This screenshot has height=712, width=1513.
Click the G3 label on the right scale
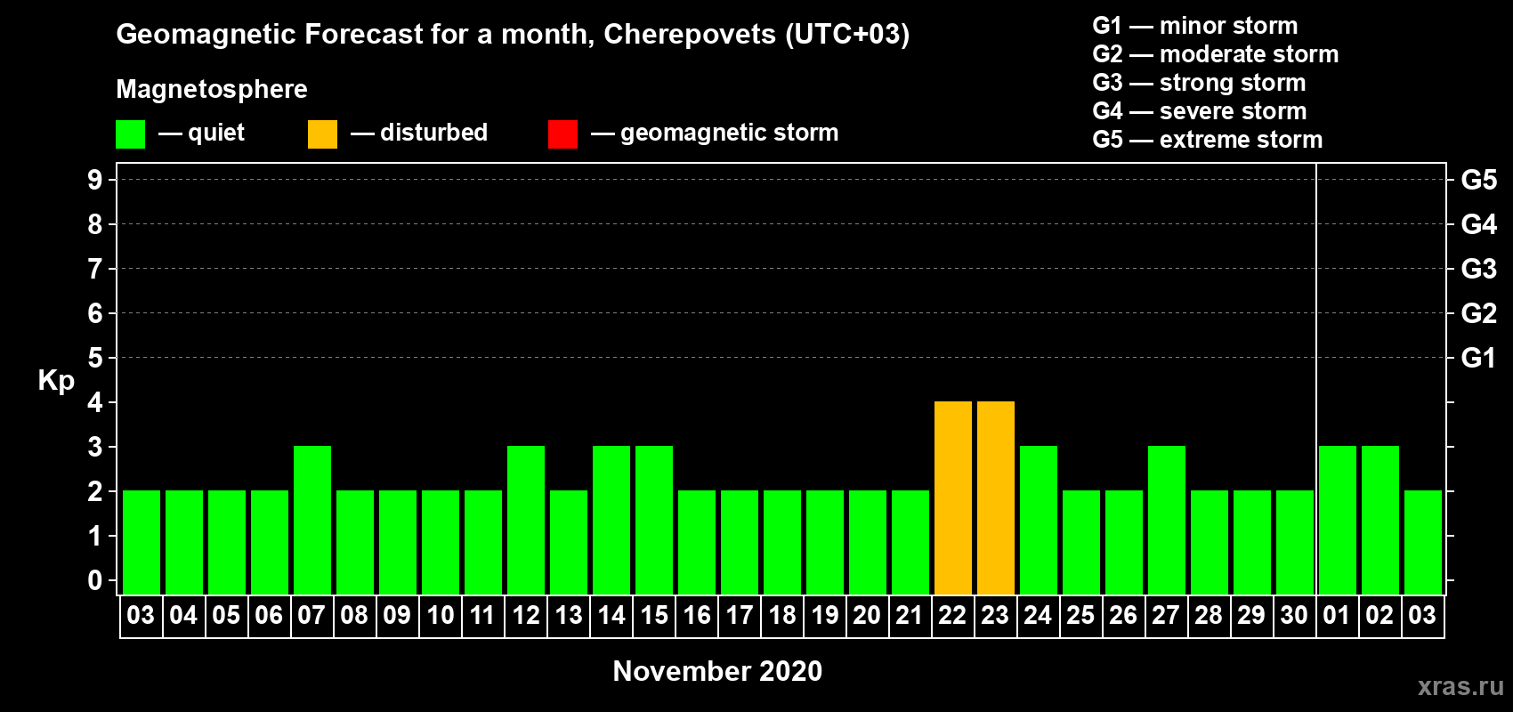click(1479, 269)
